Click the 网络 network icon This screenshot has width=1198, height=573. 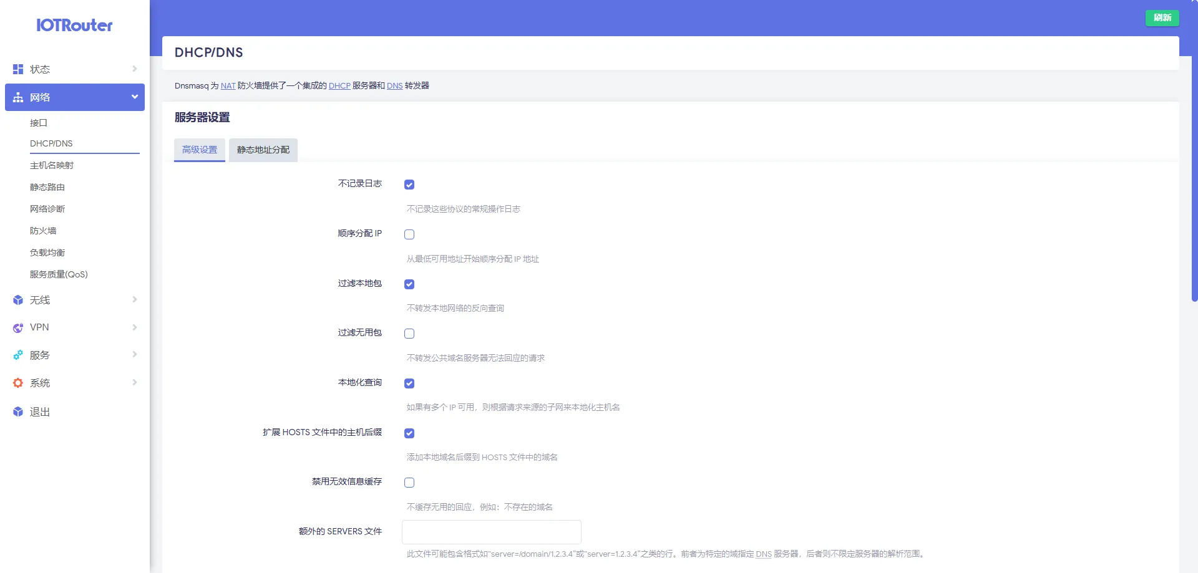[x=18, y=97]
